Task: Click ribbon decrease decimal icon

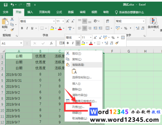Action: pos(143,28)
